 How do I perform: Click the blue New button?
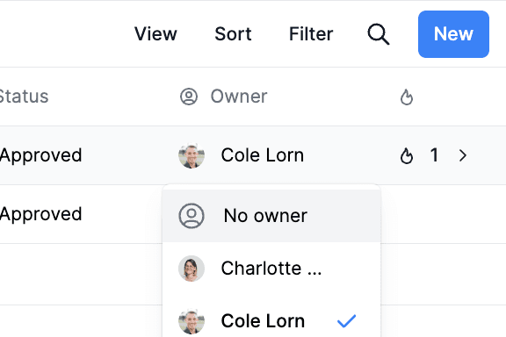(453, 34)
